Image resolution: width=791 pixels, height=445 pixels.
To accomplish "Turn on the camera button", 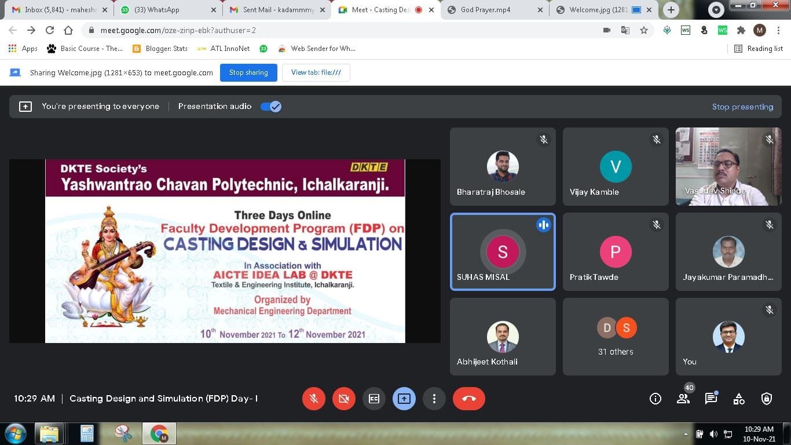I will pos(343,399).
